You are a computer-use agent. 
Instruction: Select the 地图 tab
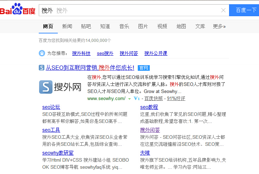coord(181,26)
